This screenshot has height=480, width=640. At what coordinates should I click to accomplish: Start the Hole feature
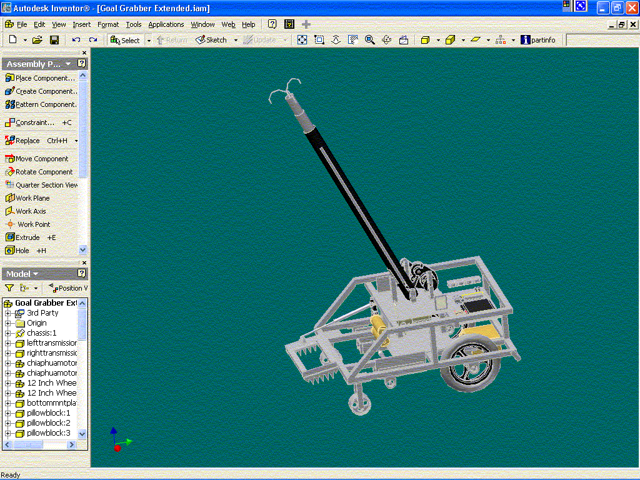click(25, 251)
